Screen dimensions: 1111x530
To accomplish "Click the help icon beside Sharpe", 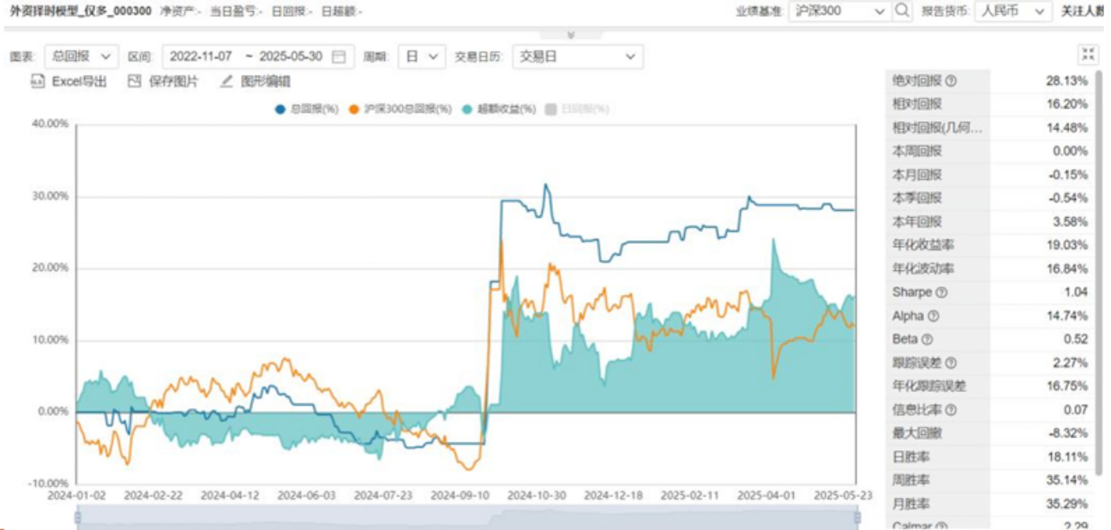I will [x=941, y=292].
